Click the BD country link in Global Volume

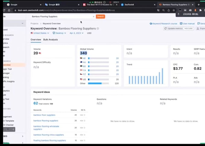tap(84, 66)
